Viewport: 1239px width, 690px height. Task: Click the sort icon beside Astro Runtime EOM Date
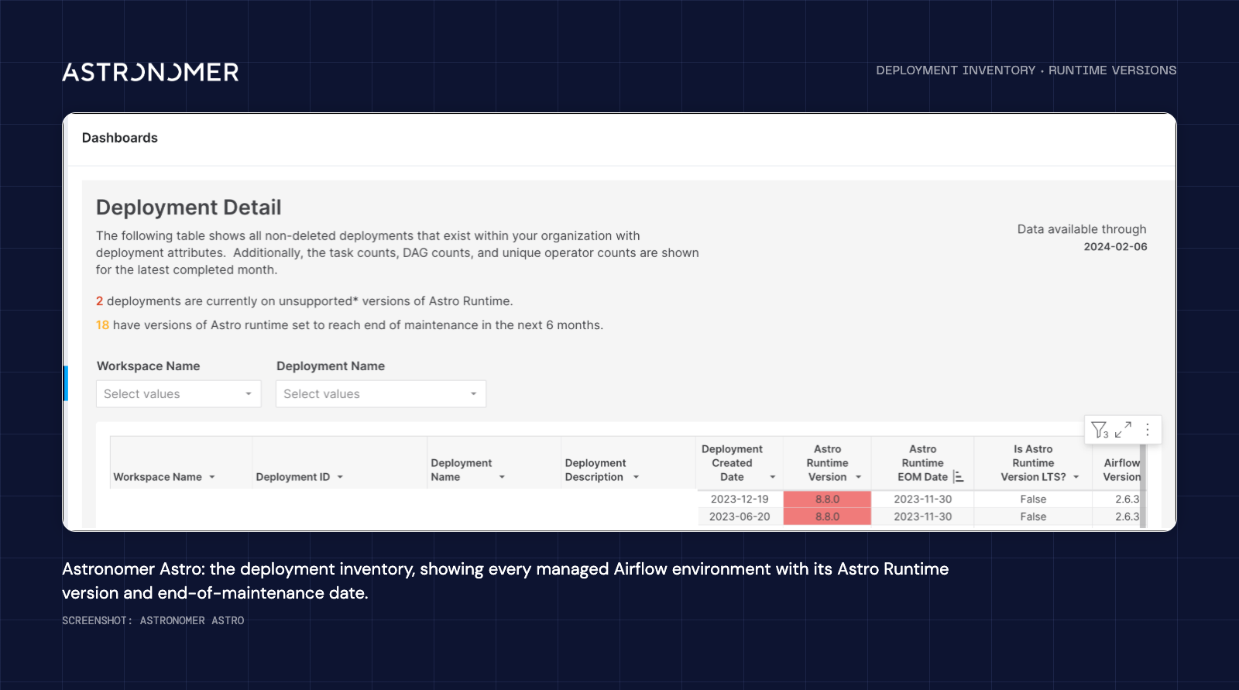[959, 477]
